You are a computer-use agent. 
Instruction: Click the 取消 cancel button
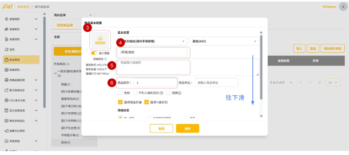click(161, 128)
